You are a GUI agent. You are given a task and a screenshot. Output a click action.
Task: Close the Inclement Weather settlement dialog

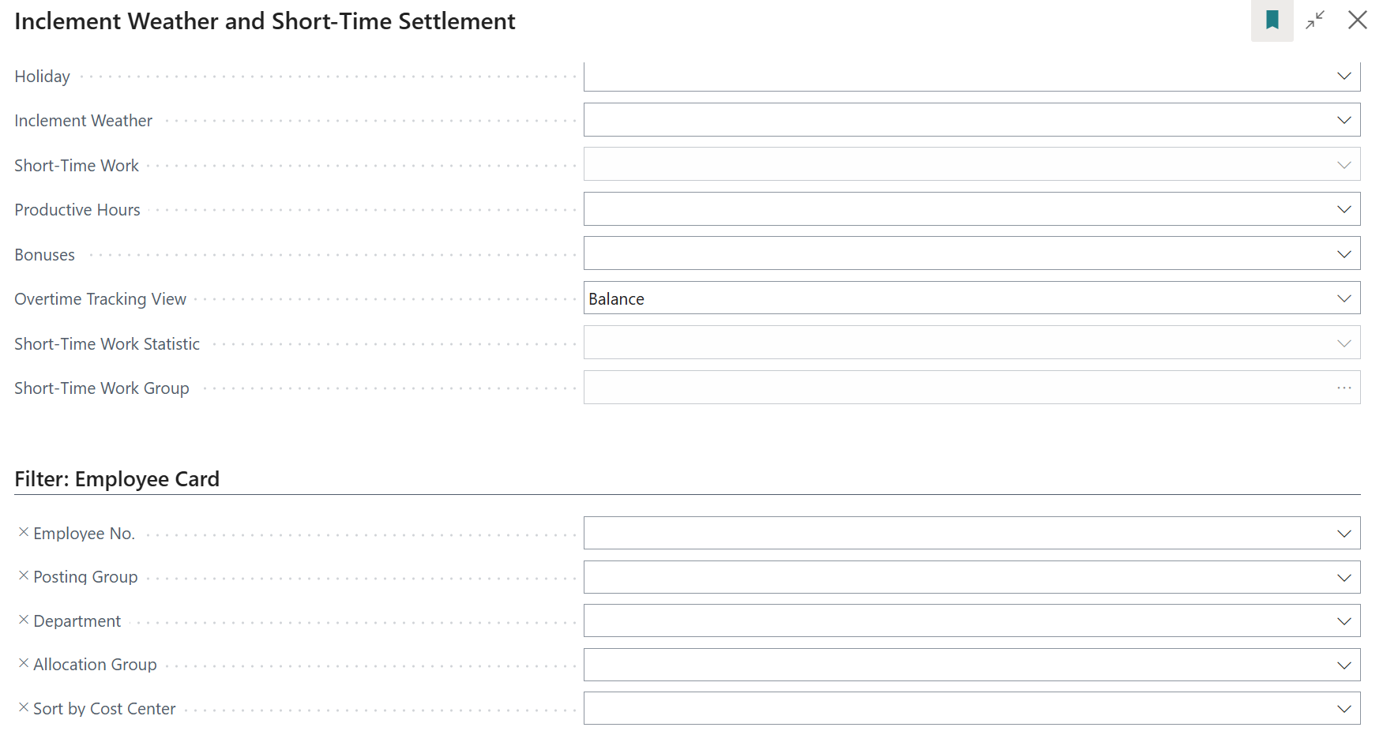point(1357,21)
